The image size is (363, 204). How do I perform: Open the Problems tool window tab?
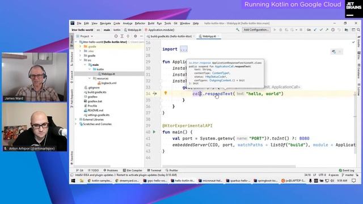point(111,170)
